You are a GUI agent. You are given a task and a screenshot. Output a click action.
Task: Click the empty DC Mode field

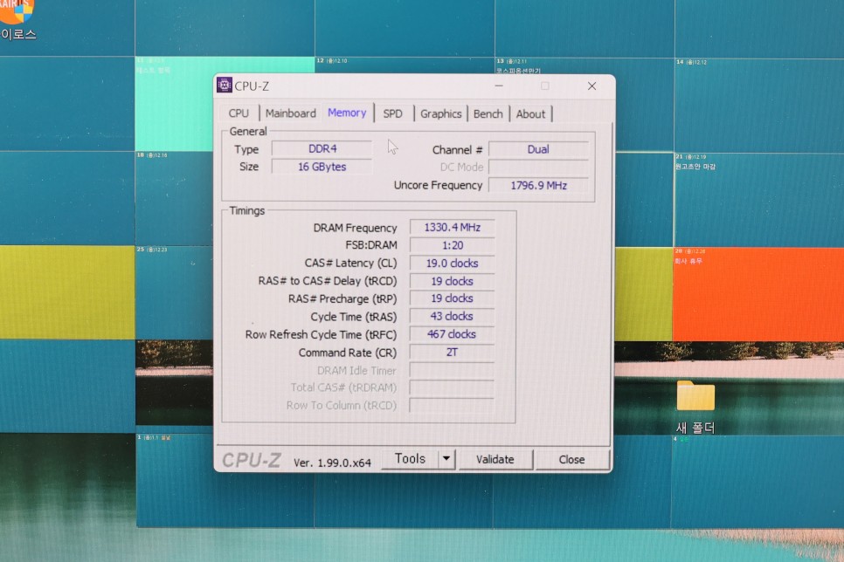click(538, 168)
